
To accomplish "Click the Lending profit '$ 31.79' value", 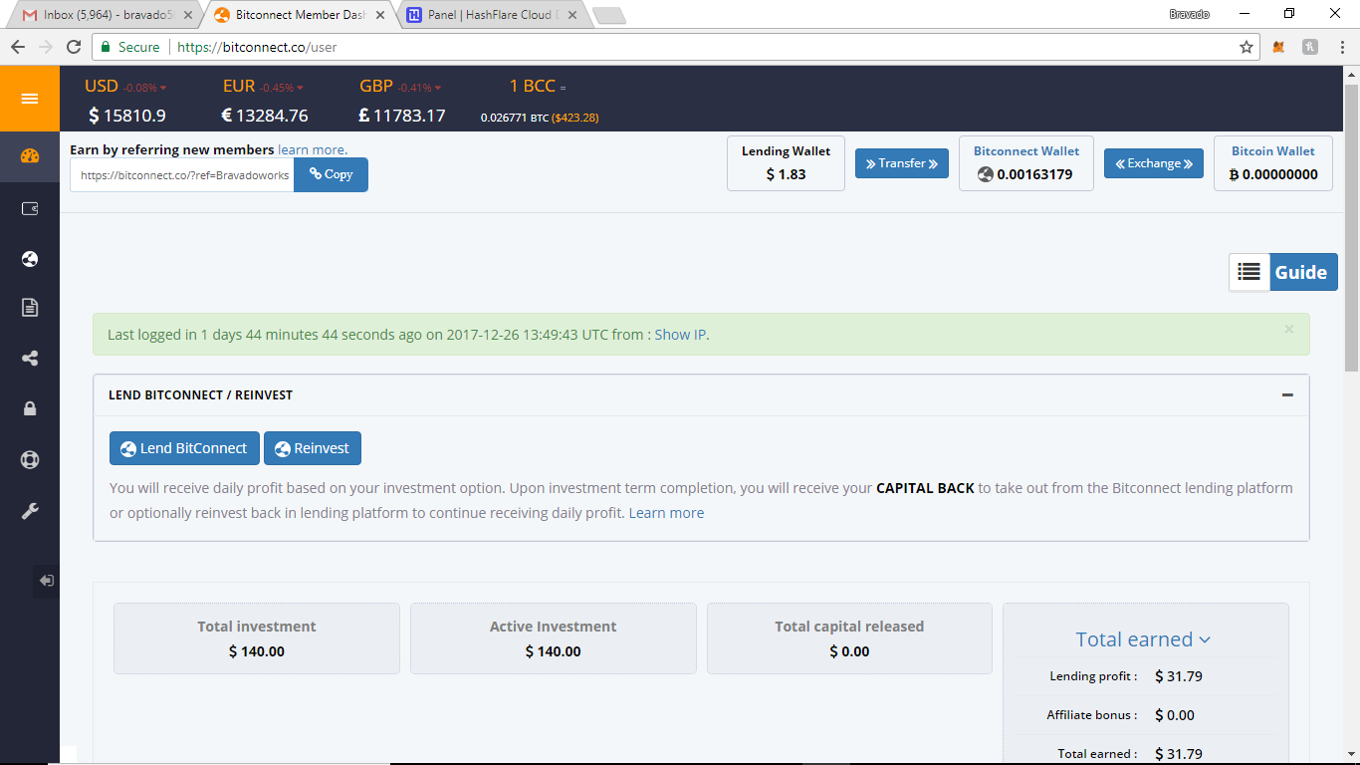I will click(x=1179, y=676).
